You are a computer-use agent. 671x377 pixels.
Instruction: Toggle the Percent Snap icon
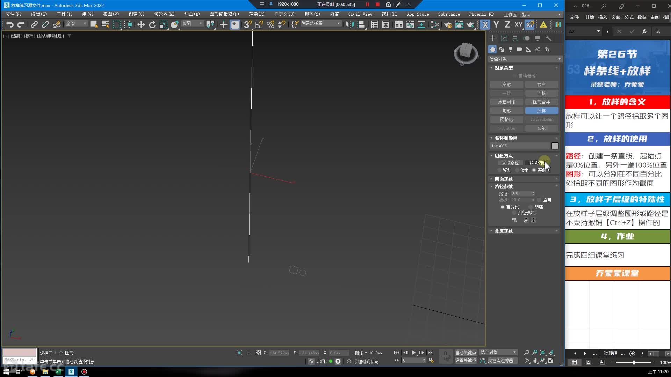point(270,24)
